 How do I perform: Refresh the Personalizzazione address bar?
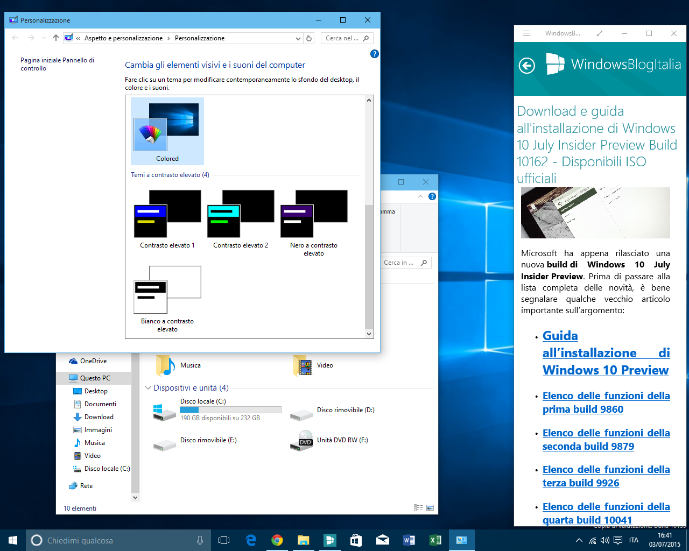click(x=309, y=38)
